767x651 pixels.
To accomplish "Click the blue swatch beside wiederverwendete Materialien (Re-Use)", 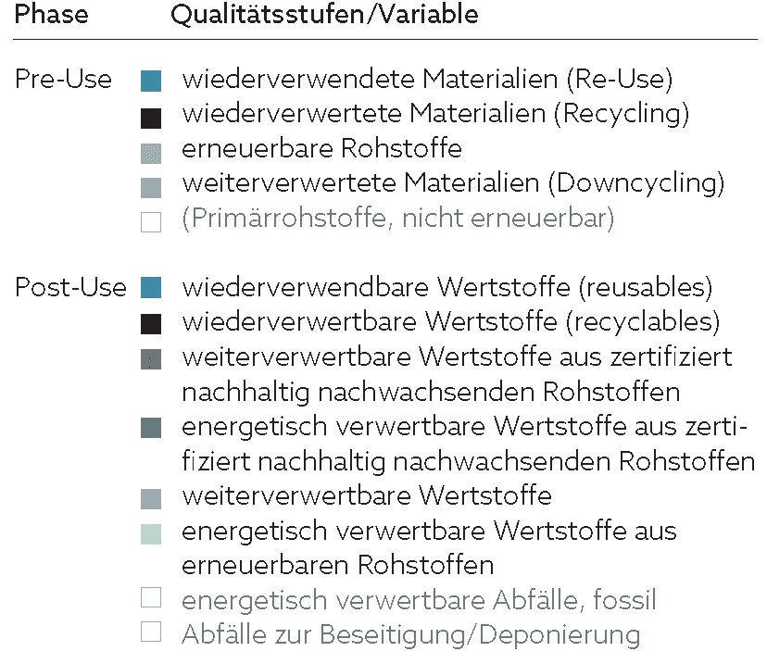I will click(151, 81).
